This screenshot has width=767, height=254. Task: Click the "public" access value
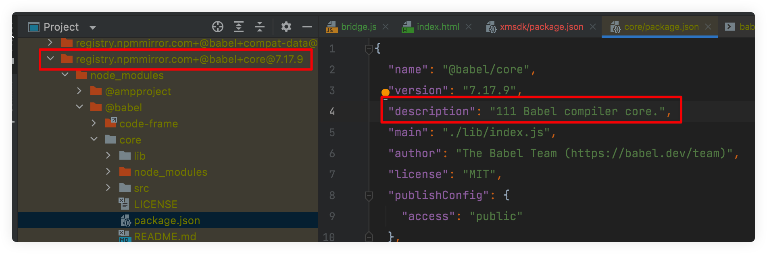click(496, 216)
